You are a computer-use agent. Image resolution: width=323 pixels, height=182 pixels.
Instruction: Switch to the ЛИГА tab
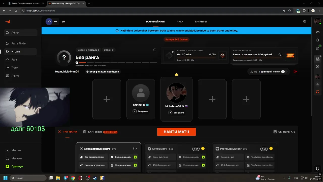click(x=180, y=22)
